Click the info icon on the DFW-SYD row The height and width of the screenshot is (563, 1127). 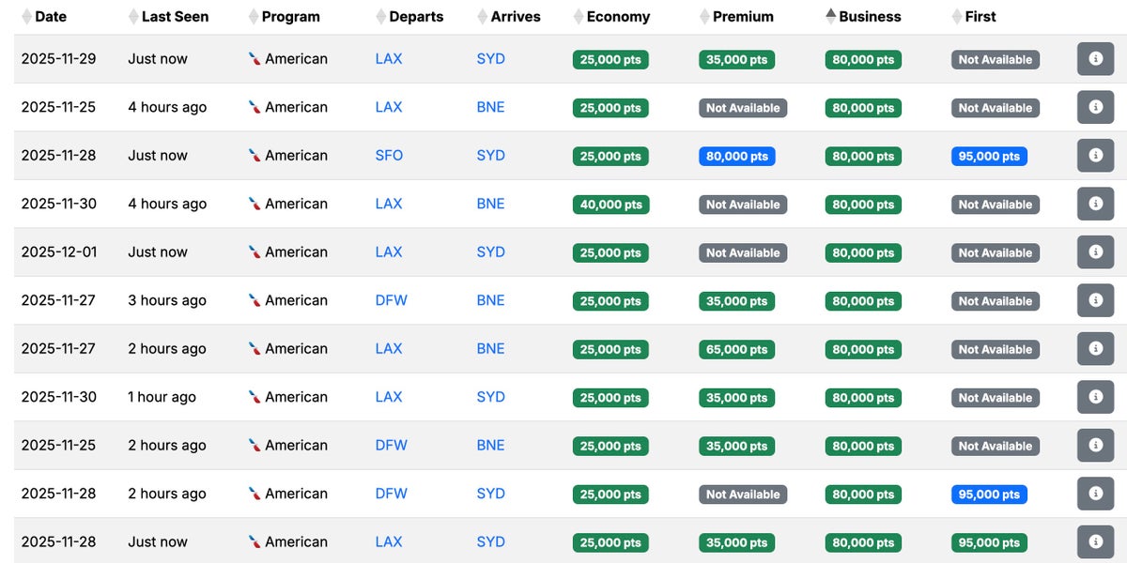1096,493
